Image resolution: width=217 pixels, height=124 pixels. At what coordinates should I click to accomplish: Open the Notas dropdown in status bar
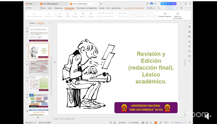pyautogui.click(x=123, y=122)
